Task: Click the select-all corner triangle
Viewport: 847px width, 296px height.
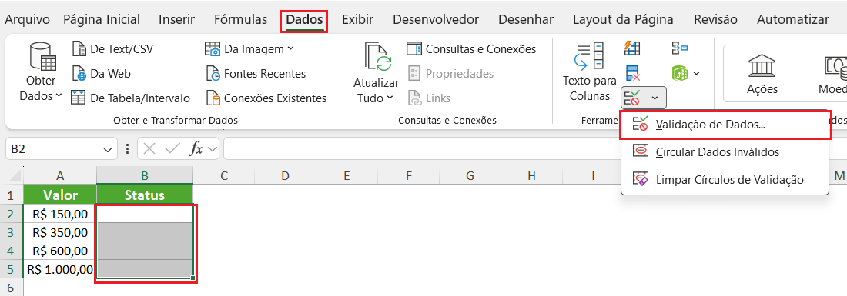Action: click(15, 176)
